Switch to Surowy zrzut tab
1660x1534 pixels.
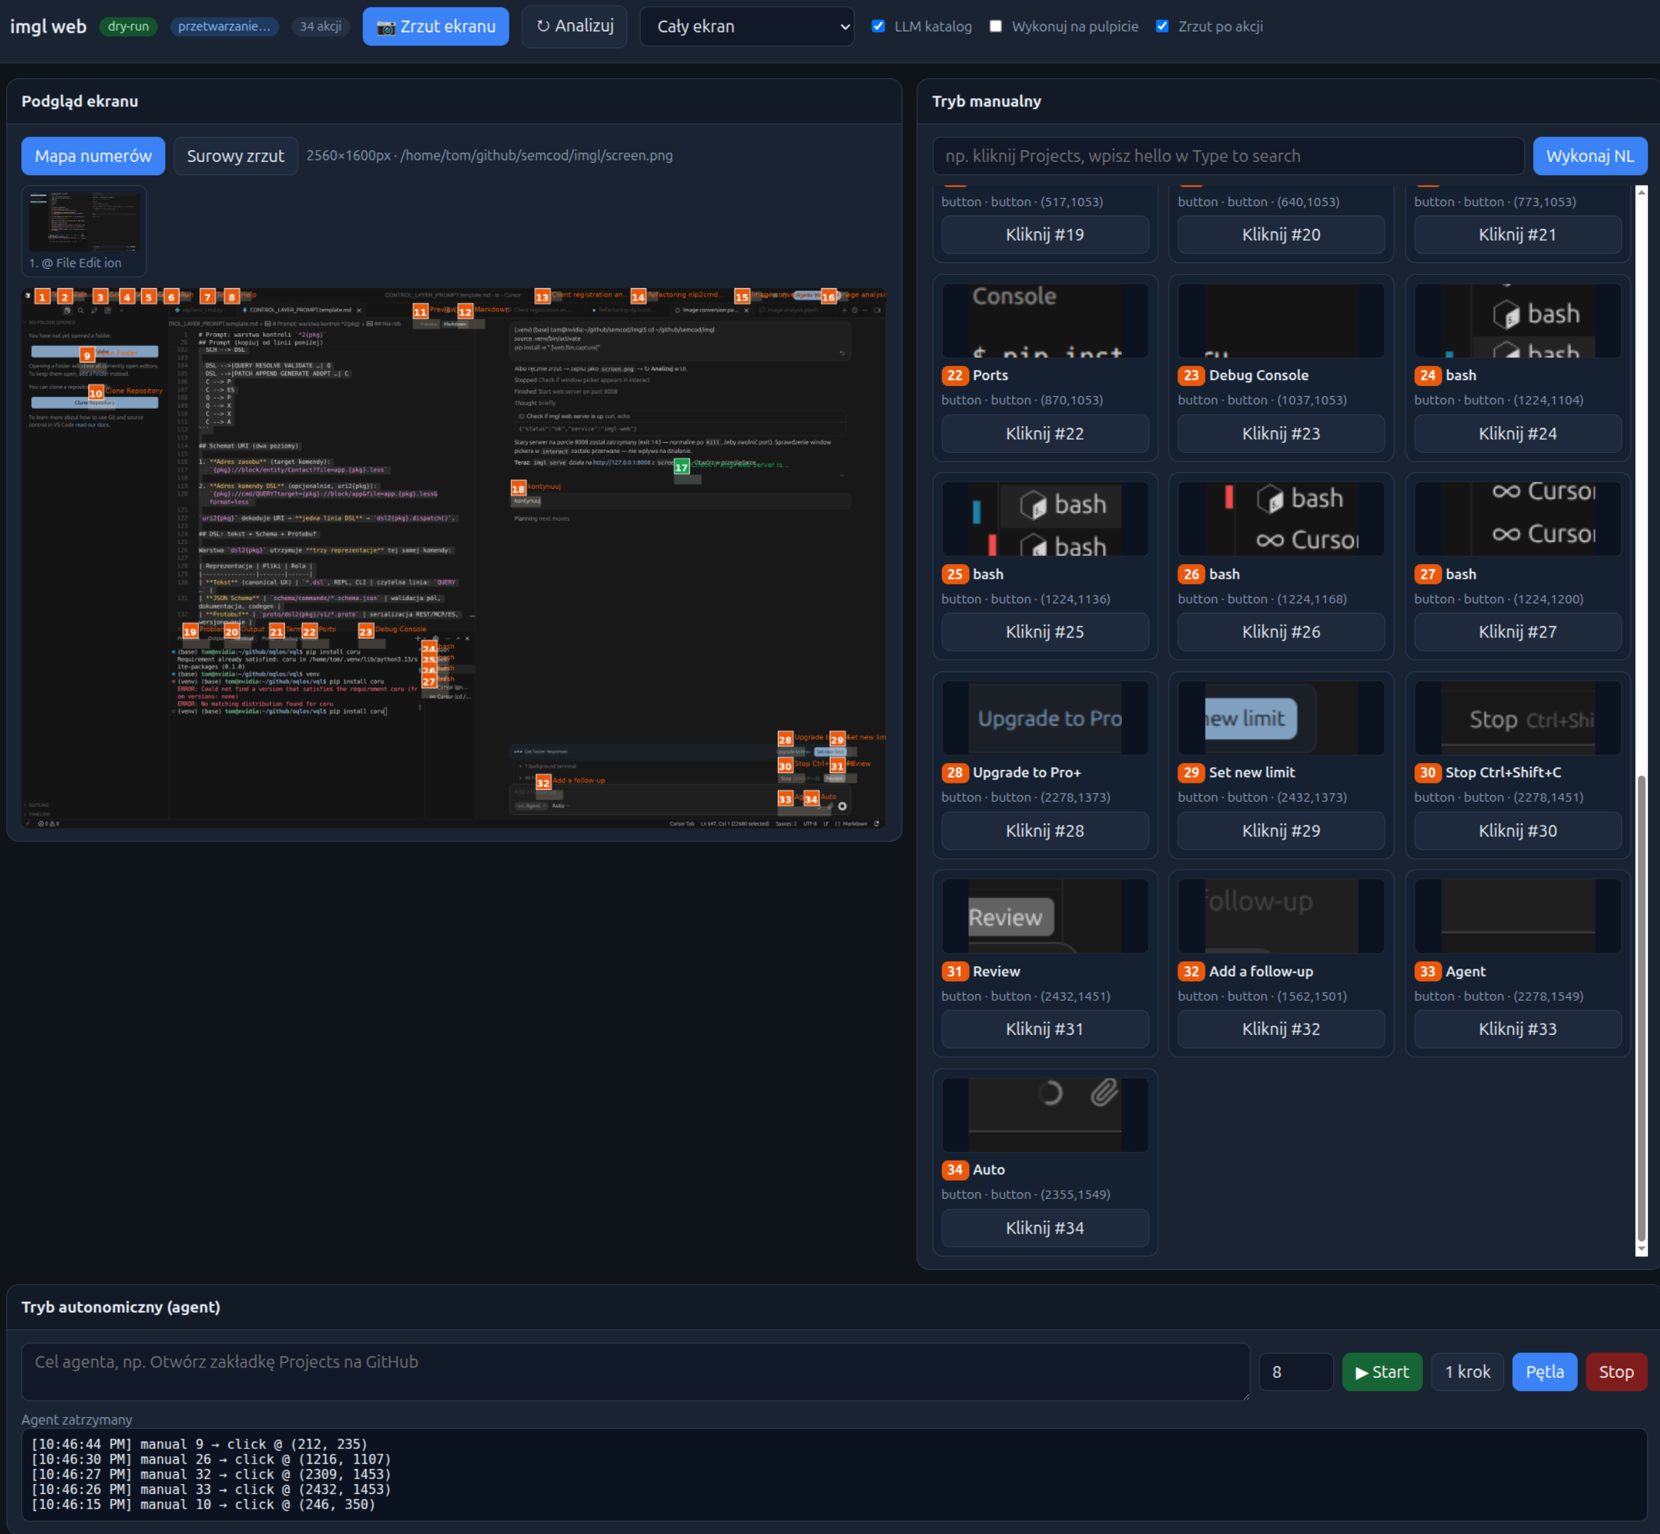coord(236,156)
